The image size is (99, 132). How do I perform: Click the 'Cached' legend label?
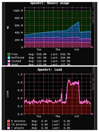click(16, 61)
